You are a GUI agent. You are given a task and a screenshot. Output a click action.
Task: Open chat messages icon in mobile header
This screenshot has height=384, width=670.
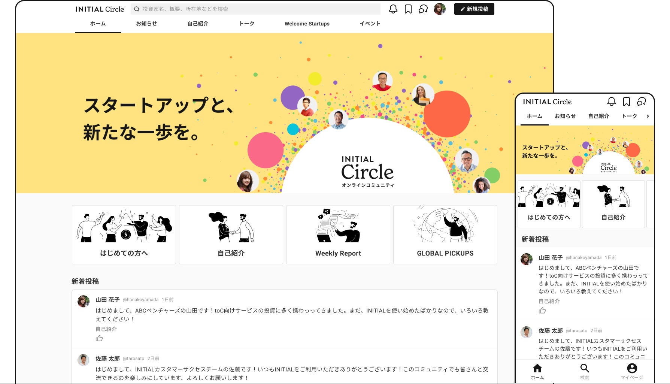642,102
